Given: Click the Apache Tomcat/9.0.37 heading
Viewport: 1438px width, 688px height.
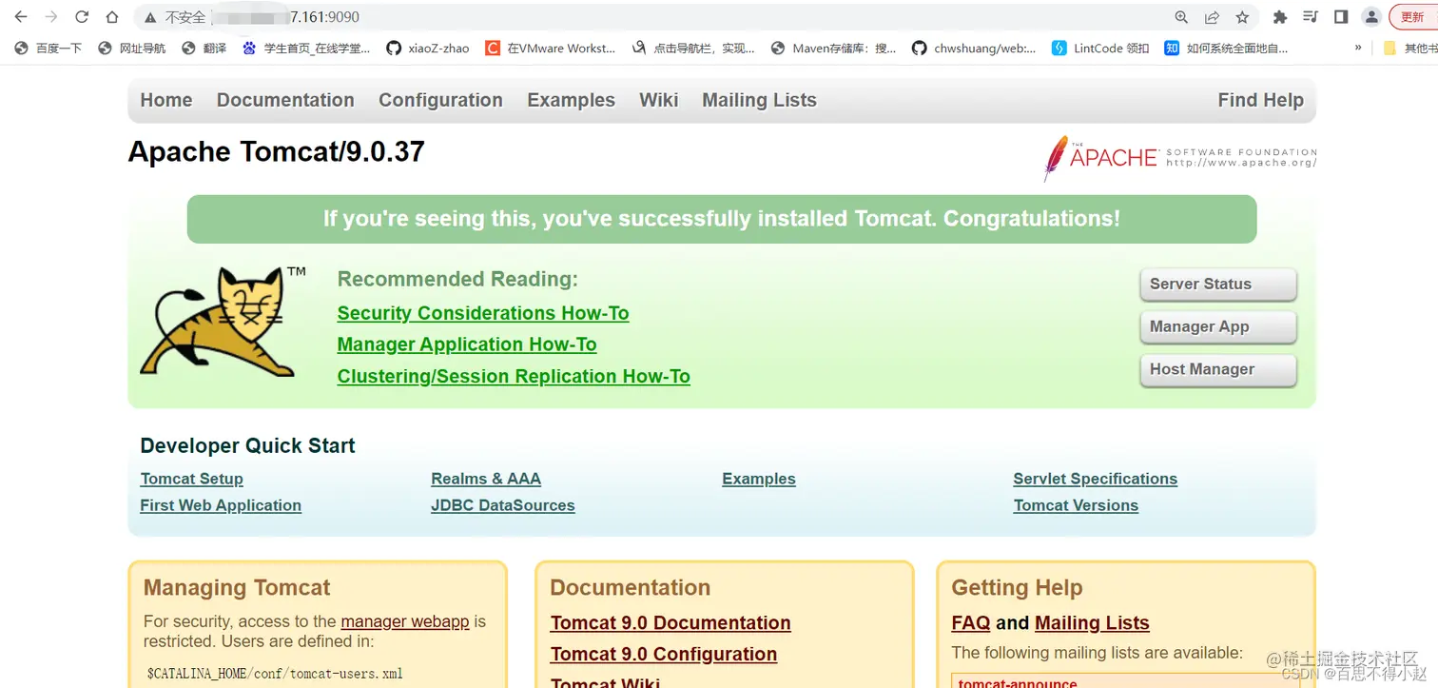Looking at the screenshot, I should (x=276, y=151).
